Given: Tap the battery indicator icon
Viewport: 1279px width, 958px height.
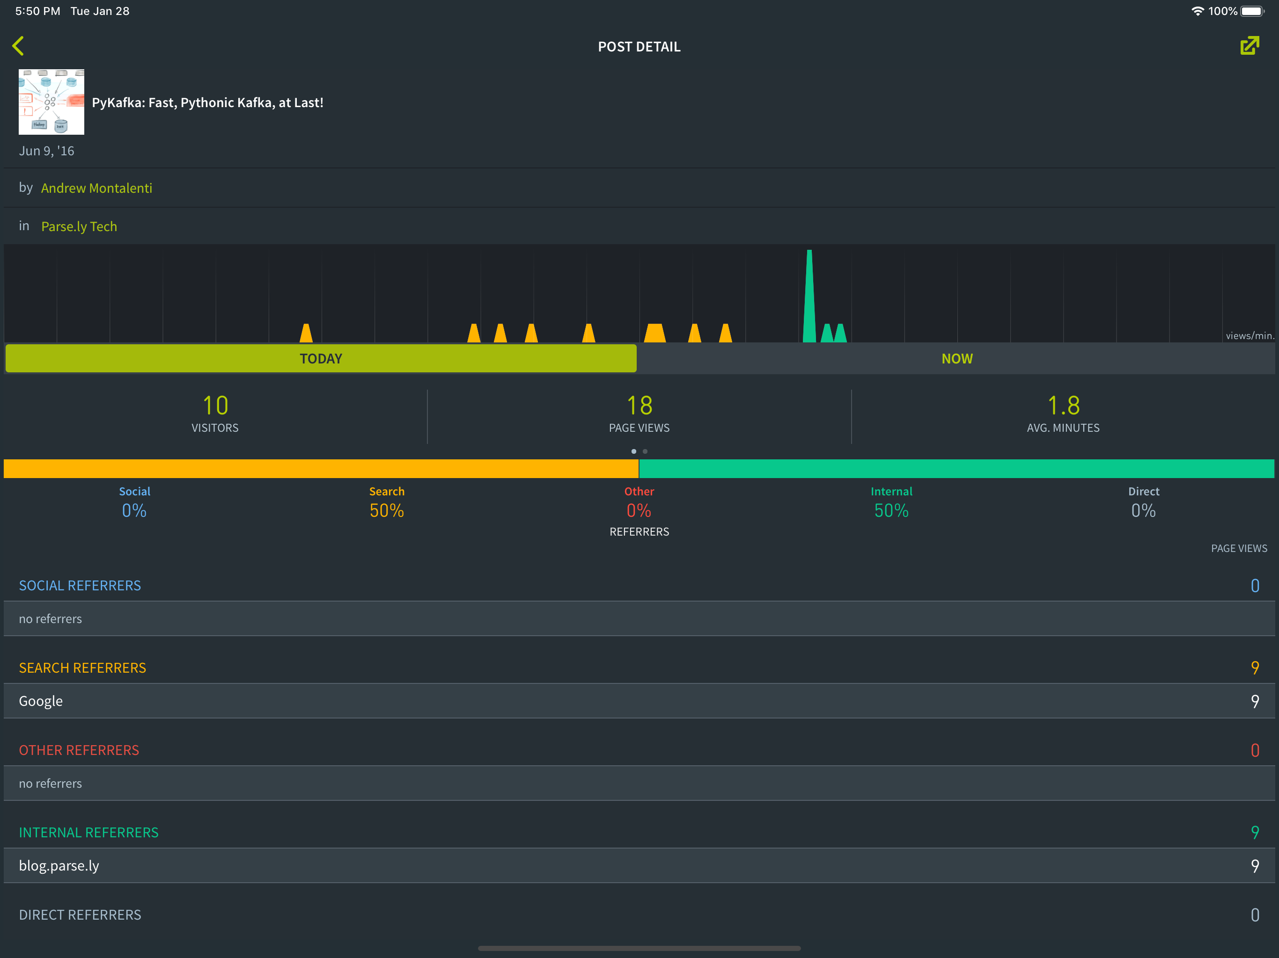Looking at the screenshot, I should click(1252, 11).
